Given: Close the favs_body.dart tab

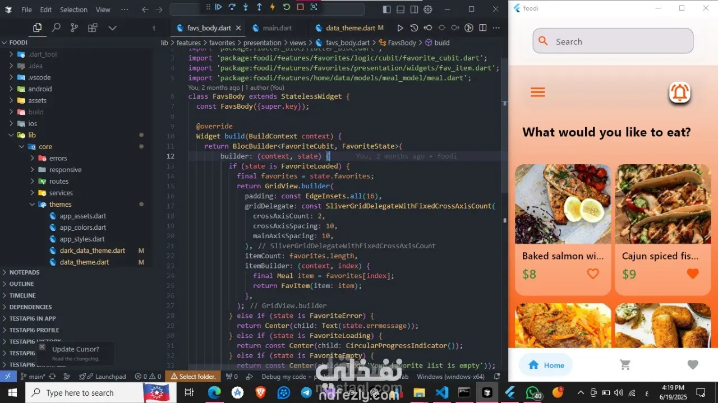Looking at the screenshot, I should (x=238, y=27).
